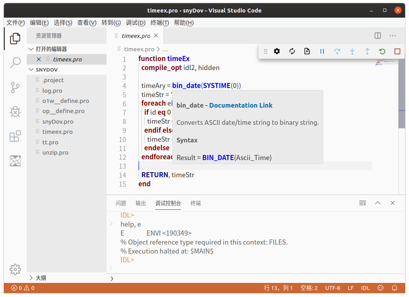Click the debug toolbar settings gear

[277, 51]
